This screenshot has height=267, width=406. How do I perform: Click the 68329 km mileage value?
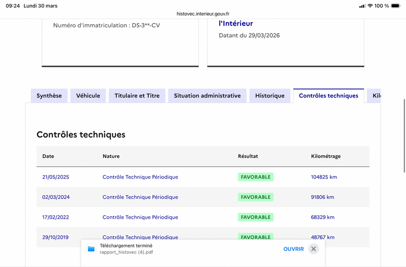pyautogui.click(x=323, y=217)
